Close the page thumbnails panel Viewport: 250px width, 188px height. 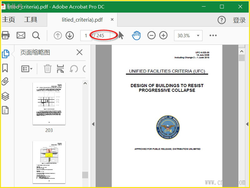point(79,52)
